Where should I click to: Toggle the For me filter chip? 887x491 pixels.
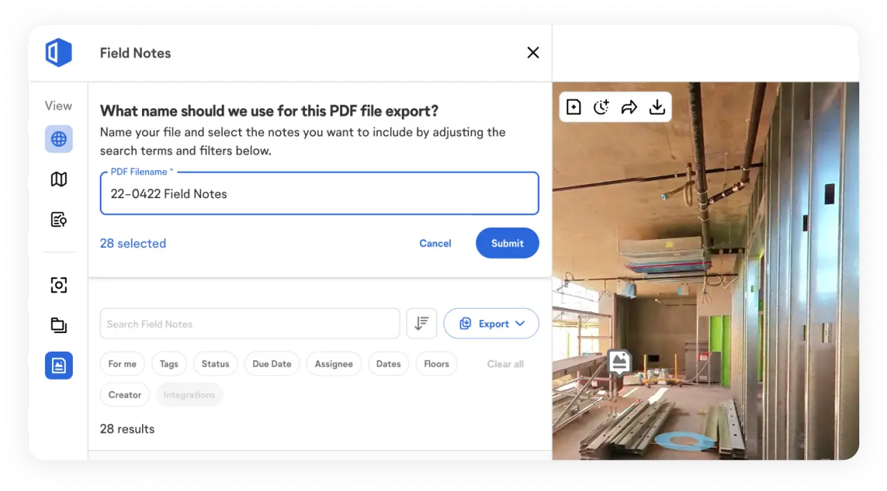[122, 364]
